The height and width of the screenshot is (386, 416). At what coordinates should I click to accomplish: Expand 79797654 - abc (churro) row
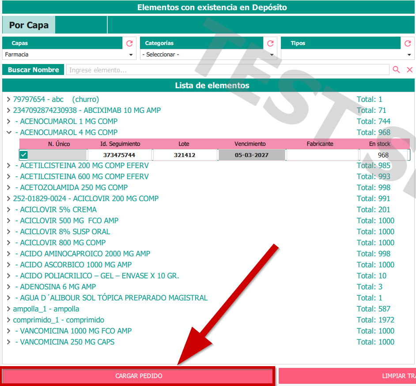pyautogui.click(x=8, y=99)
